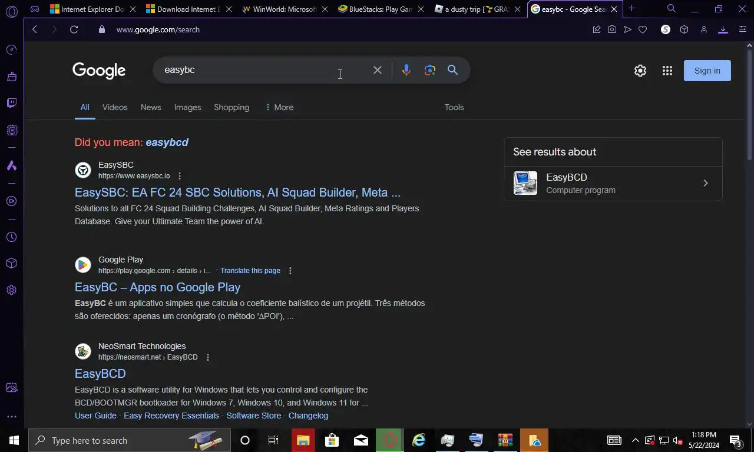Switch to Images results tab
Screen dimensions: 754x452
(187, 107)
